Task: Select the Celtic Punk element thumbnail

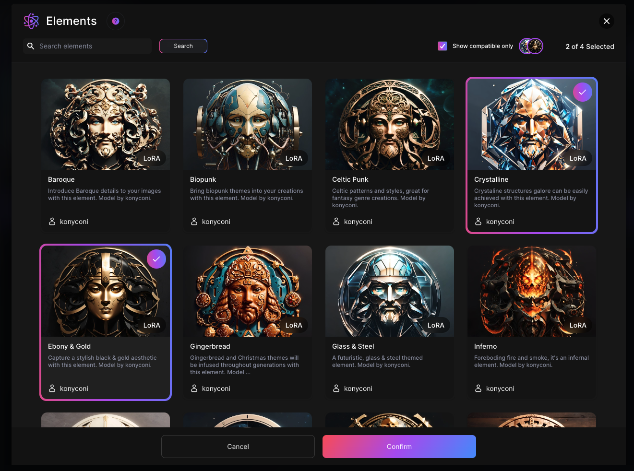Action: coord(389,124)
